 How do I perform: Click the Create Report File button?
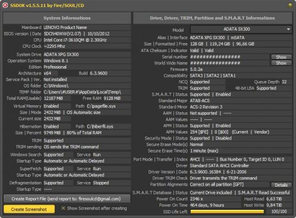(x=67, y=199)
